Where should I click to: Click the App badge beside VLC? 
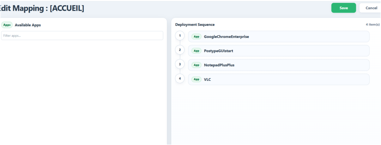pos(196,79)
